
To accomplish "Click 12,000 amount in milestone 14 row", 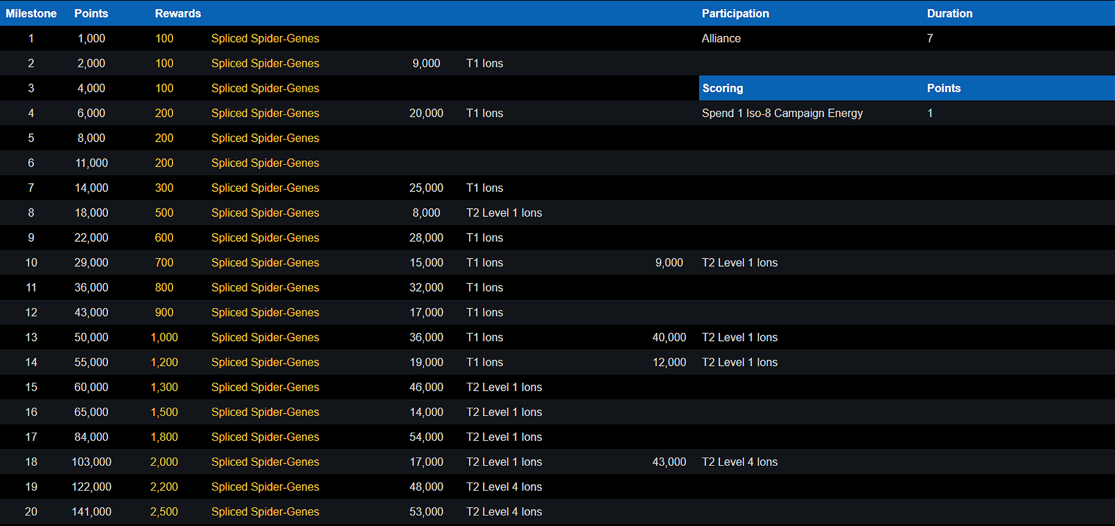I will coord(669,362).
